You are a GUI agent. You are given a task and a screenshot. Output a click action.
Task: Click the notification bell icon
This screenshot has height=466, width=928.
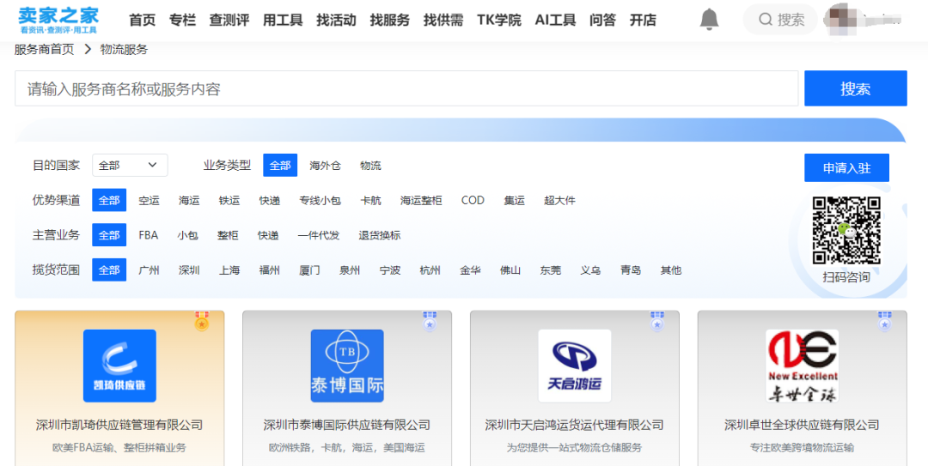point(709,20)
